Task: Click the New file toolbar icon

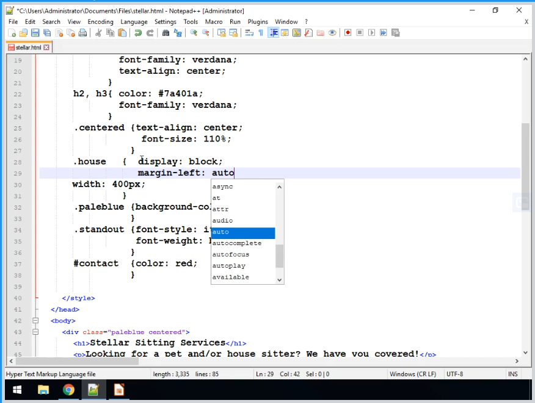Action: click(x=12, y=33)
